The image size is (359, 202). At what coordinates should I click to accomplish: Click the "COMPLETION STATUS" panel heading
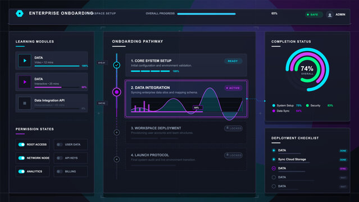pyautogui.click(x=291, y=42)
